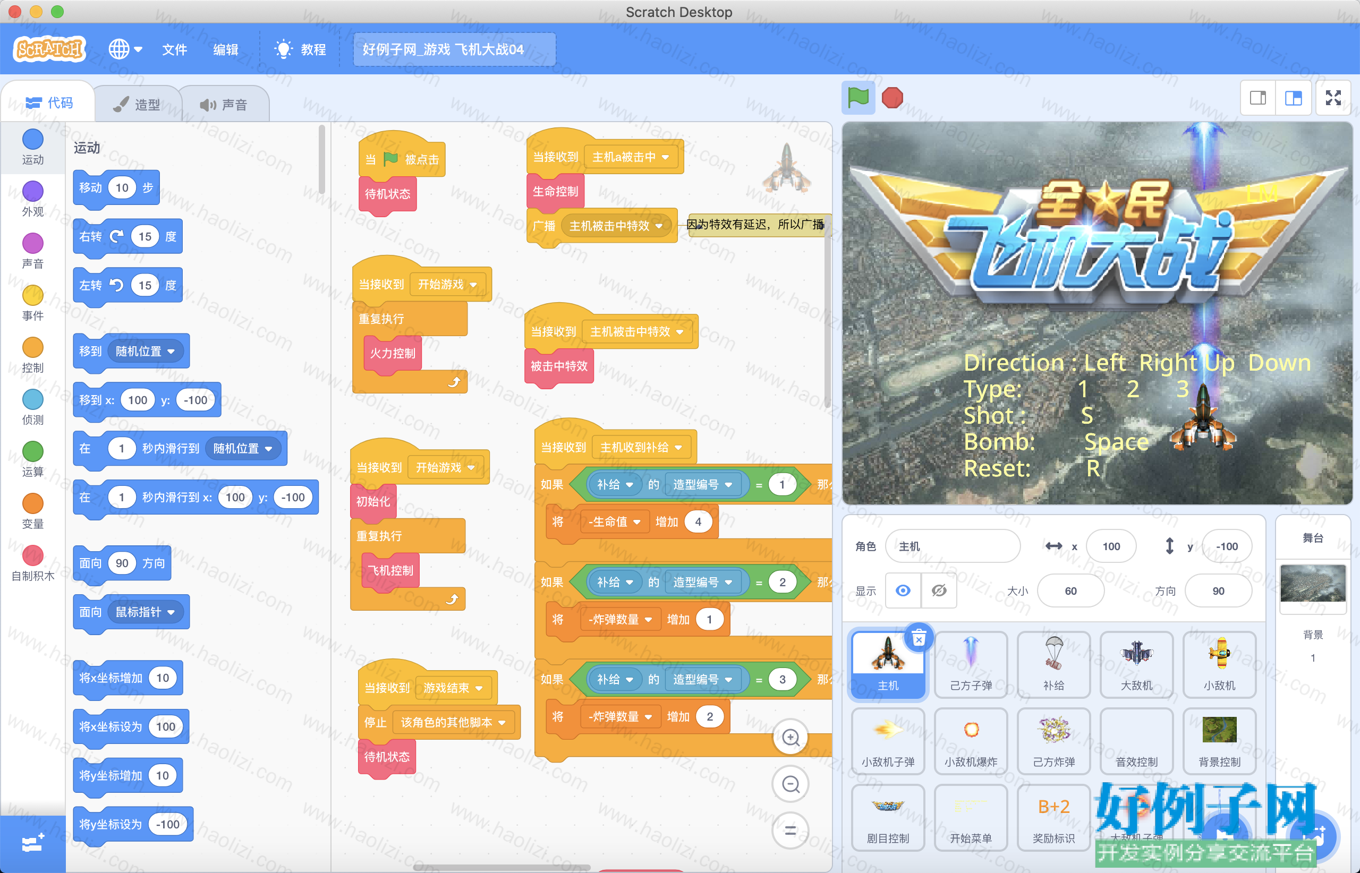
Task: Select the 外观 block category
Action: tap(33, 199)
